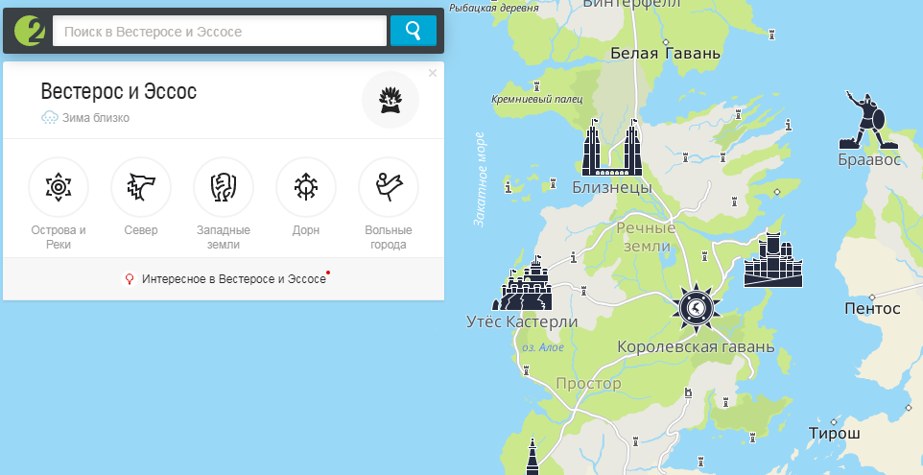Focus the search field "Поиск в Вестеросе и Эссосе"
The image size is (923, 475).
tap(219, 32)
